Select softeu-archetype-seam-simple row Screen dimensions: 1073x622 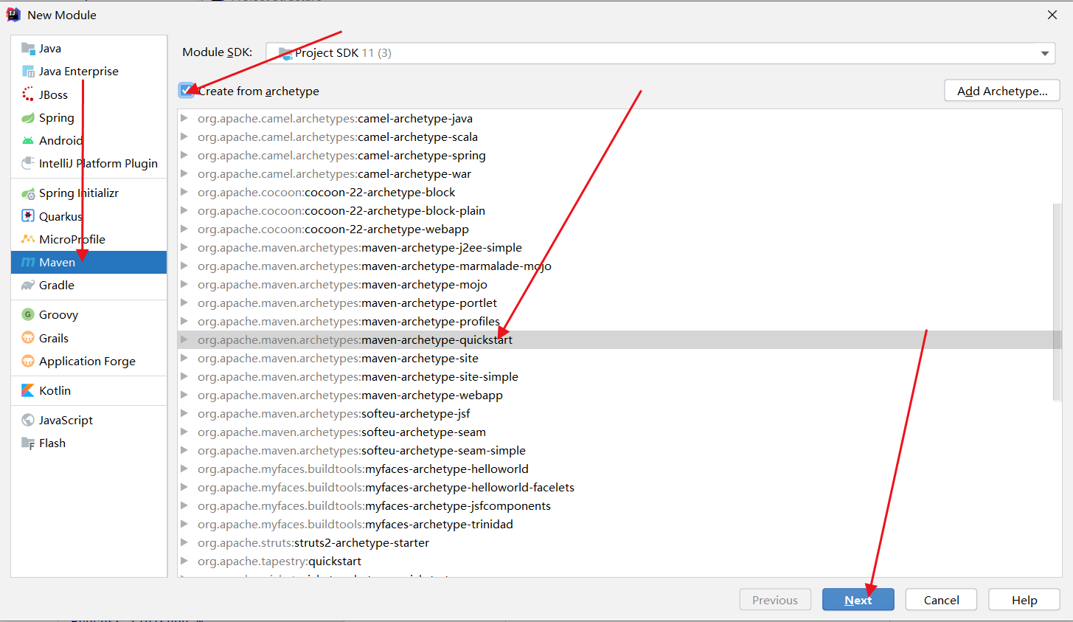click(616, 450)
